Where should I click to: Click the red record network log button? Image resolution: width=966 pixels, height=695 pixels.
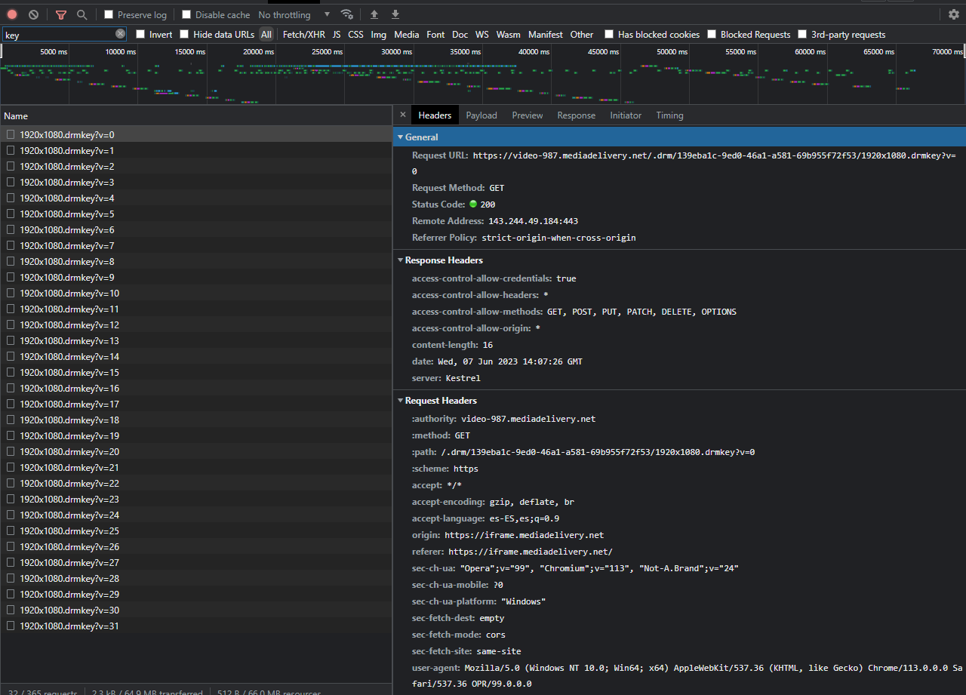(12, 14)
